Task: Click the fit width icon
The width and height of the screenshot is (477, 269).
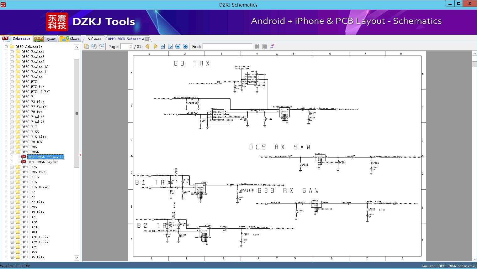Action: [x=163, y=46]
